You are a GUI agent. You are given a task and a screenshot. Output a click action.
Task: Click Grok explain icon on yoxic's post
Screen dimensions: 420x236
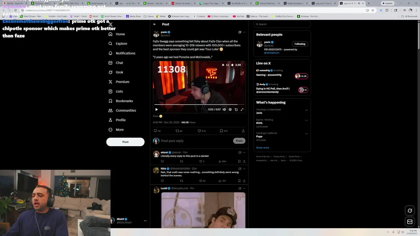pos(240,32)
